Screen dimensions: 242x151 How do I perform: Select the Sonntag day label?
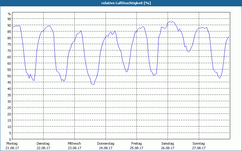coord(199,144)
